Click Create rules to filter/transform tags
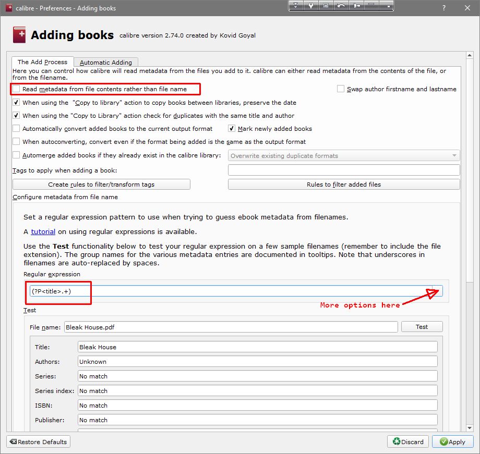Viewport: 480px width, 454px height. [101, 185]
